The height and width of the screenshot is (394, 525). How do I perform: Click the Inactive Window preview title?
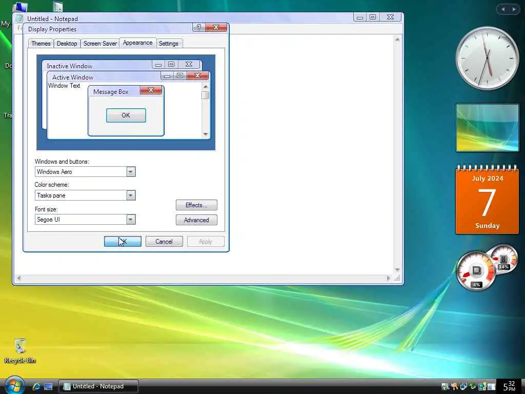70,66
